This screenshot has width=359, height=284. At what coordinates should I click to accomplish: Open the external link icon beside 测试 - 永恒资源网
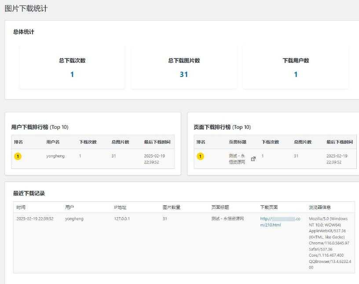[x=253, y=159]
